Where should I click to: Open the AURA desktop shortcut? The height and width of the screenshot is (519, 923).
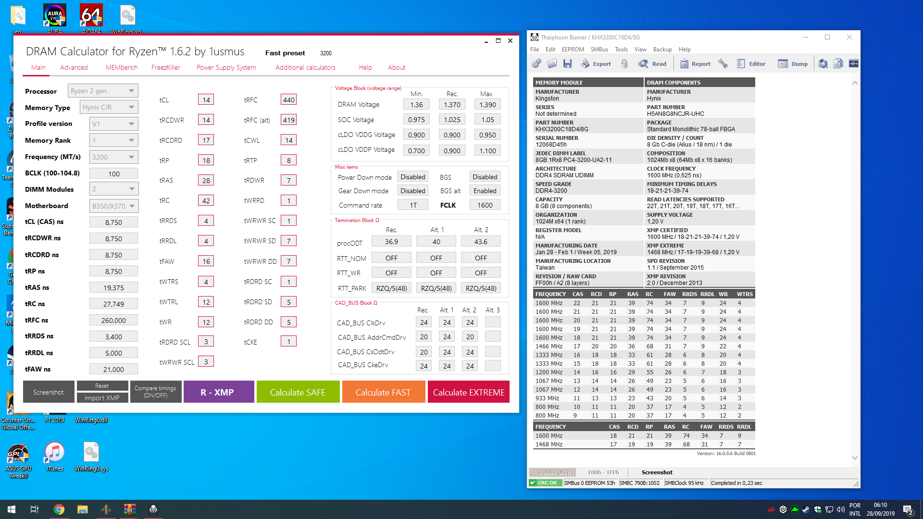(x=54, y=19)
